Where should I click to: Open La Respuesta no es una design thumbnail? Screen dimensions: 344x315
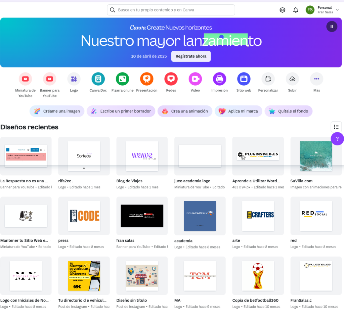pos(26,156)
